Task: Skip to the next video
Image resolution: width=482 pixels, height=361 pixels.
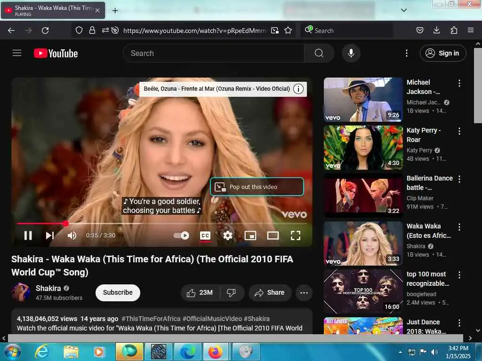Action: 50,235
